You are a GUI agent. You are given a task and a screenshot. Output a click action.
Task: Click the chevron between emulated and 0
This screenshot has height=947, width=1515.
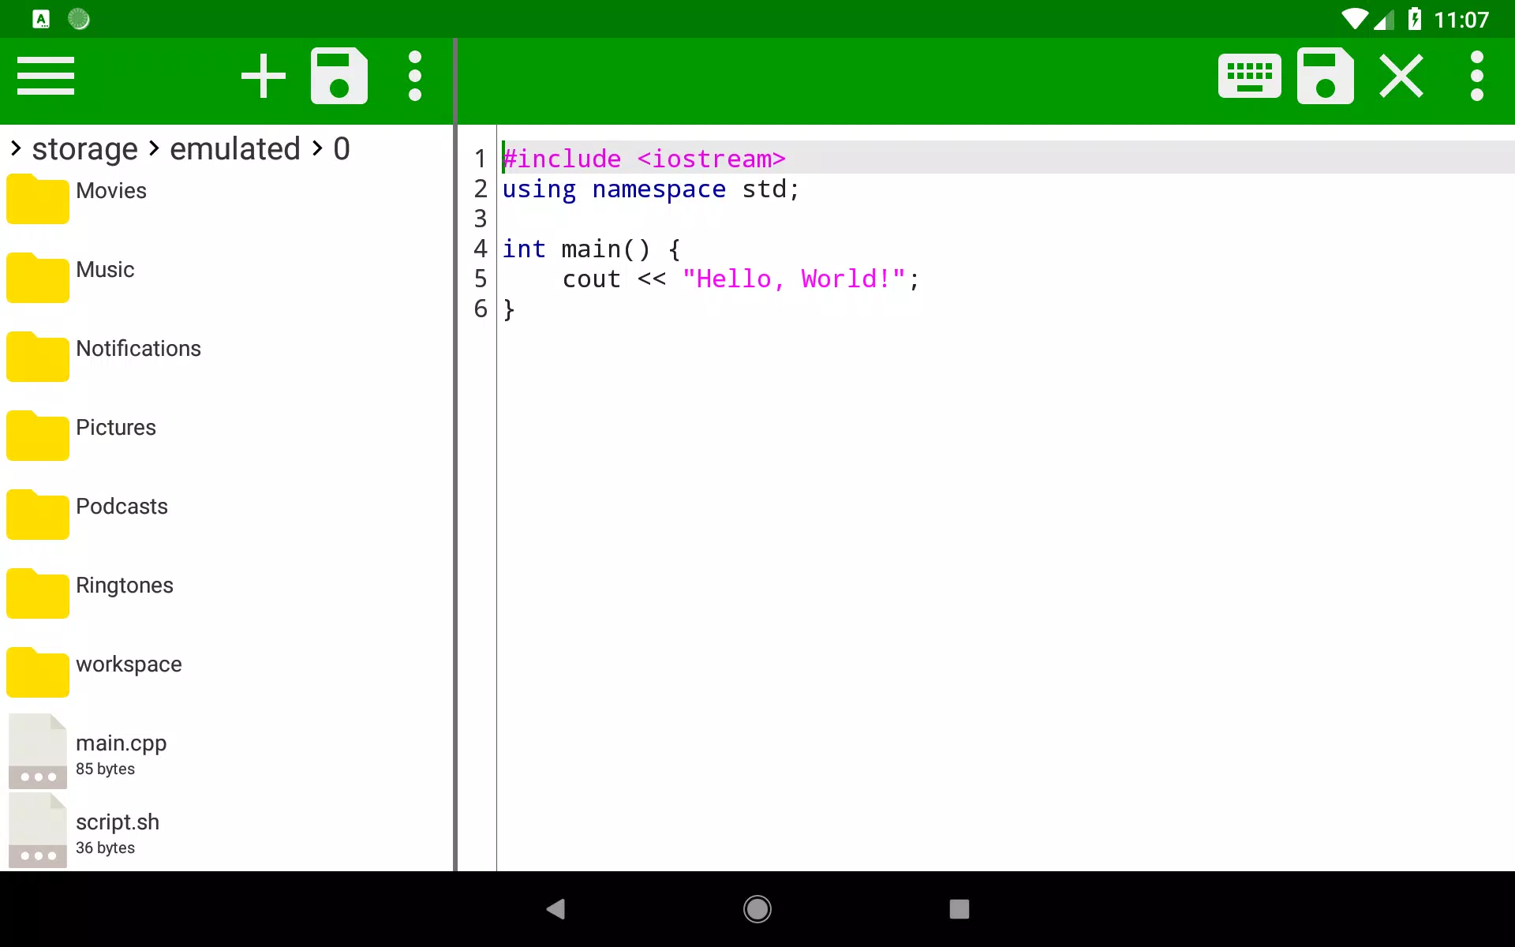pyautogui.click(x=317, y=148)
